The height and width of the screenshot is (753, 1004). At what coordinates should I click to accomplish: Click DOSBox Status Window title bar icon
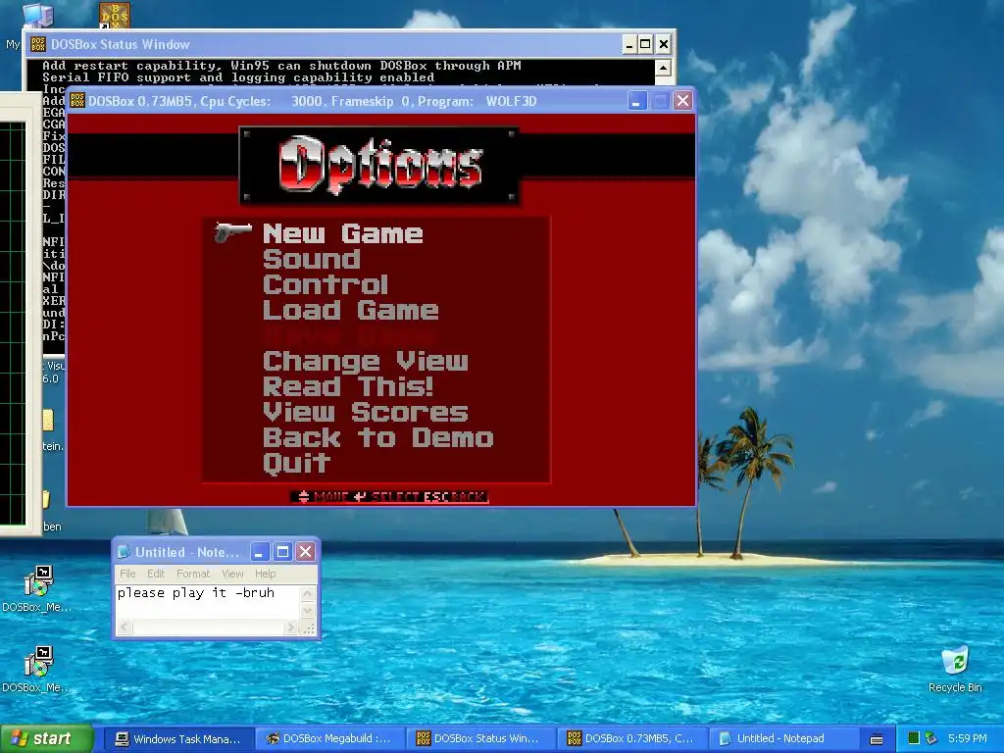point(38,44)
